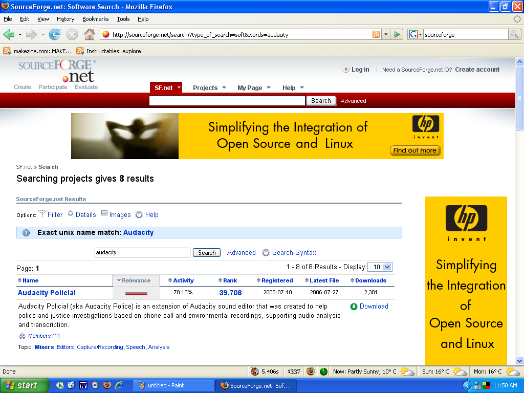The image size is (524, 393).
Task: Go back with the green Back arrow
Action: (9, 34)
